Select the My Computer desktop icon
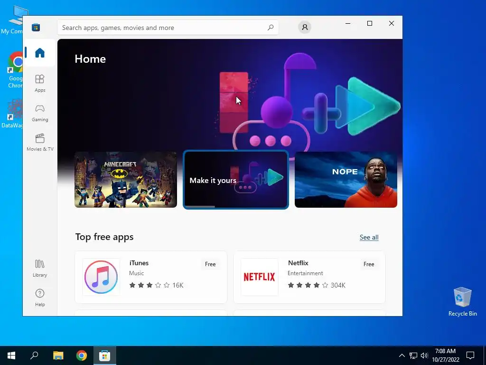486x365 pixels. coord(12,20)
